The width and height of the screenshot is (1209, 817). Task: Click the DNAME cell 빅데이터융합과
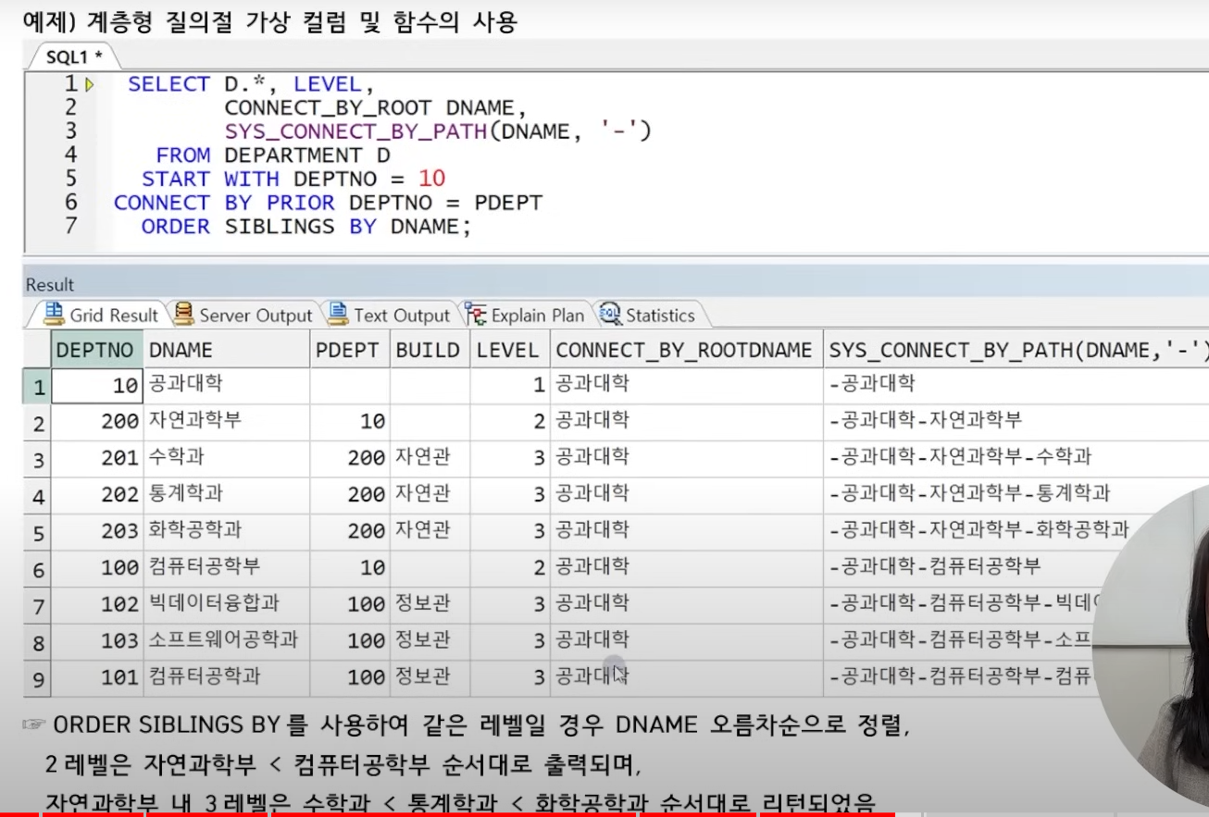227,604
